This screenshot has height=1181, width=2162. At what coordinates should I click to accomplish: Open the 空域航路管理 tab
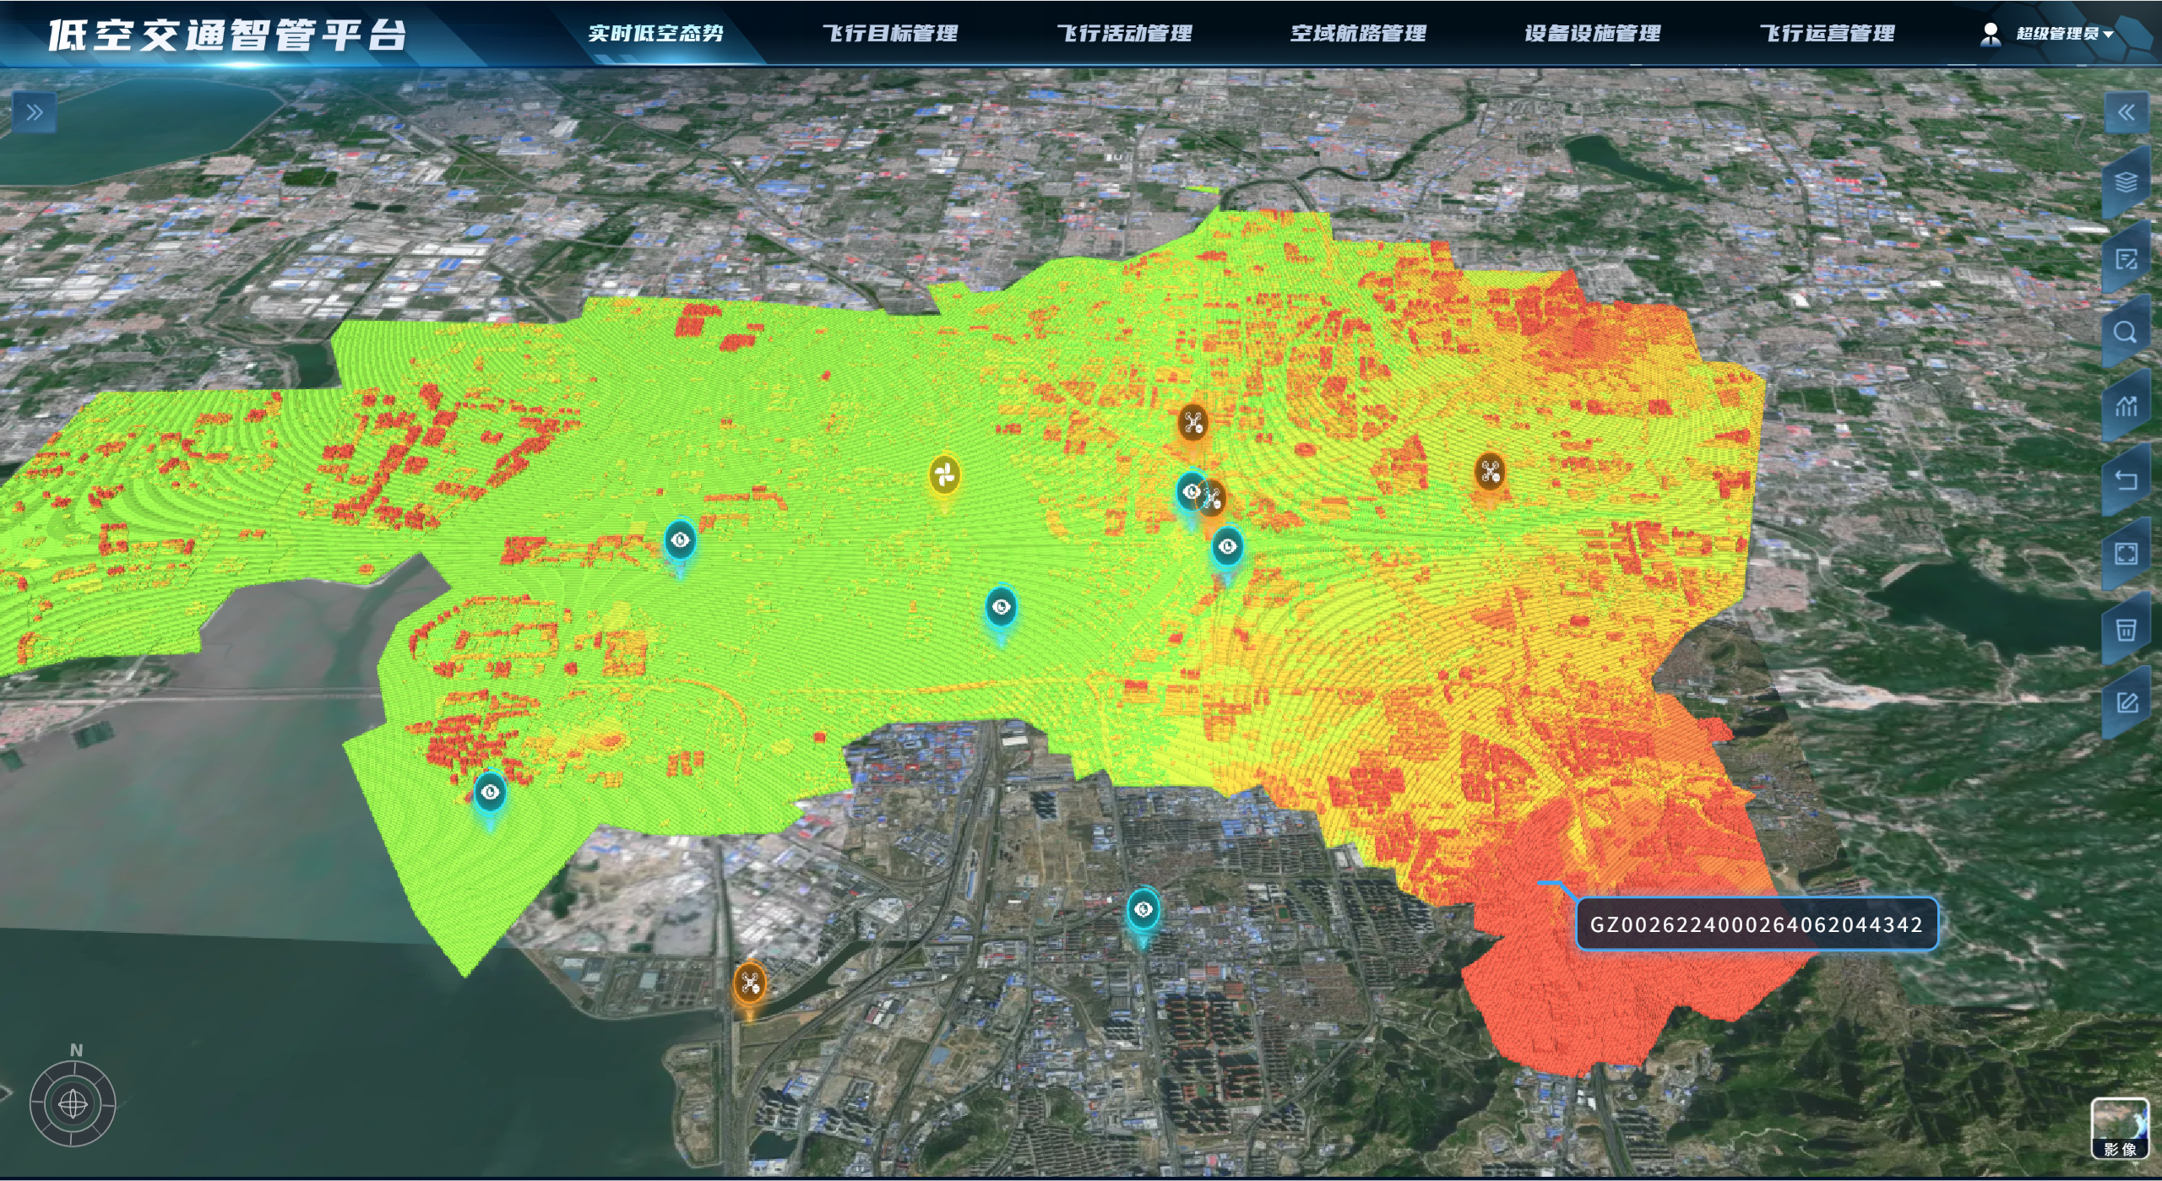1358,34
